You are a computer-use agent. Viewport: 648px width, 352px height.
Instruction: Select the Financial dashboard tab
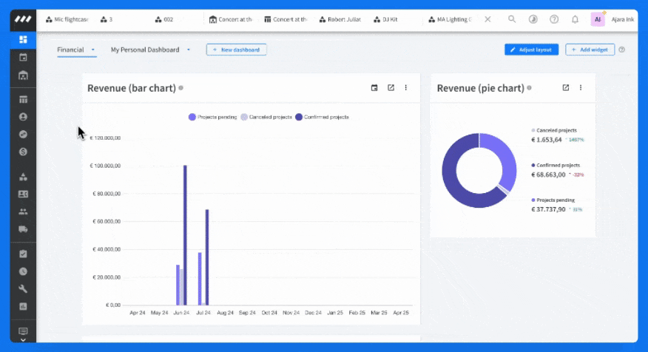pos(70,50)
